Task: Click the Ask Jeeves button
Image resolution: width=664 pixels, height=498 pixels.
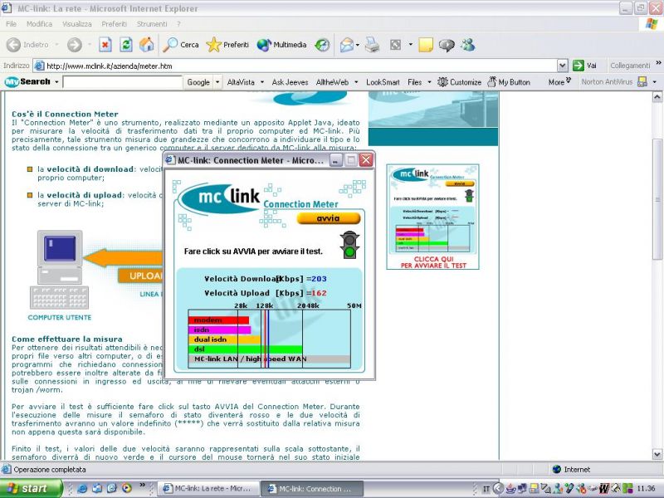Action: [290, 81]
